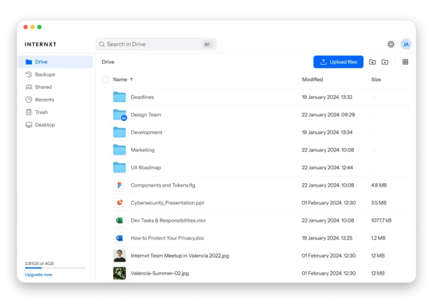
Task: Select the Deadlines folder name
Action: pyautogui.click(x=142, y=97)
